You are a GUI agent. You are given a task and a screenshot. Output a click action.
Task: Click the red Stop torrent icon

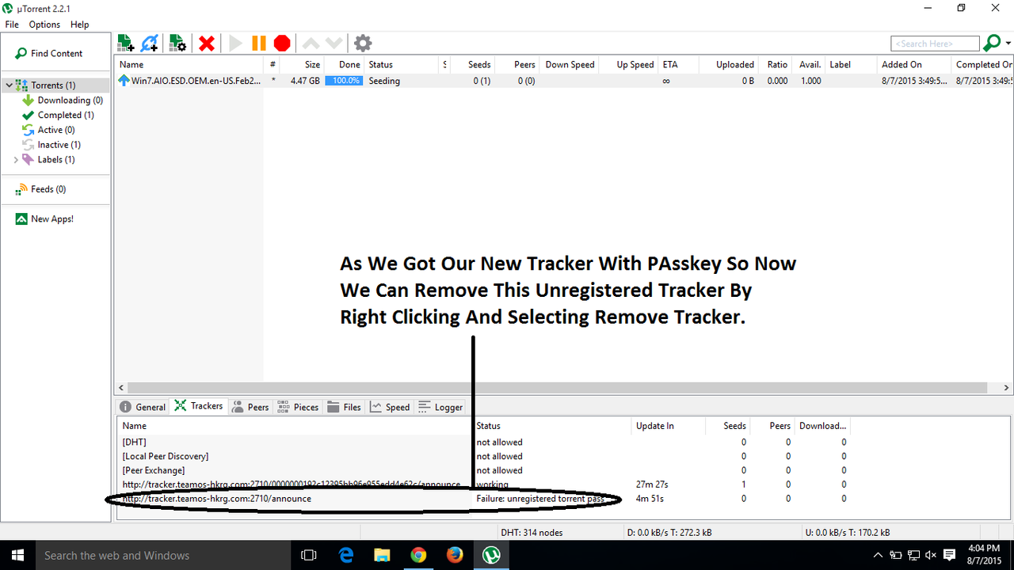tap(282, 44)
